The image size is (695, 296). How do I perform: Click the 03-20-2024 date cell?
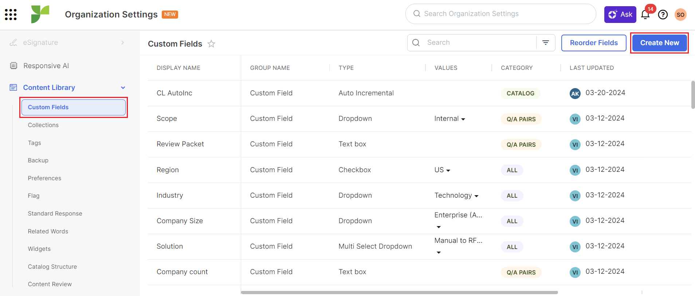point(605,93)
